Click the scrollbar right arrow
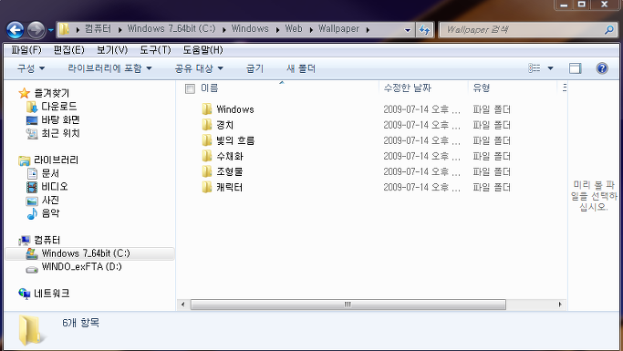The image size is (623, 351). click(560, 305)
